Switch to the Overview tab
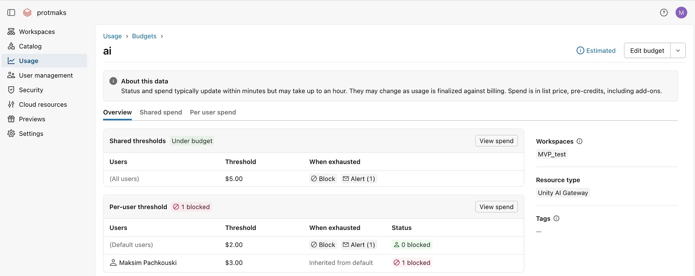Screen dimensions: 695x276 tap(117, 112)
